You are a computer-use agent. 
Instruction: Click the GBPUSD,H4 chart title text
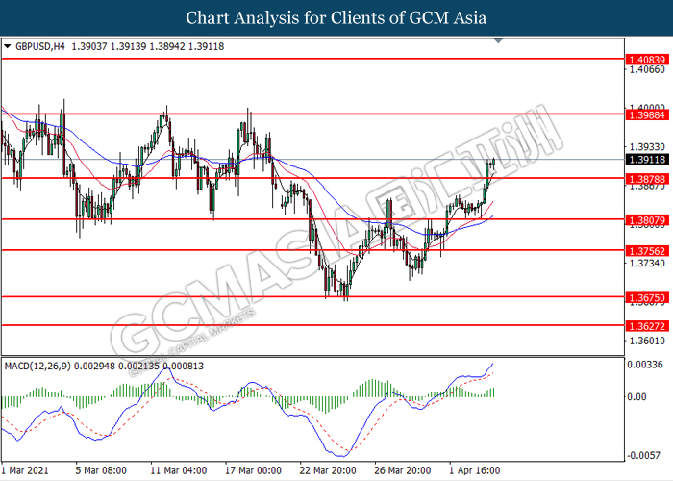[x=40, y=46]
